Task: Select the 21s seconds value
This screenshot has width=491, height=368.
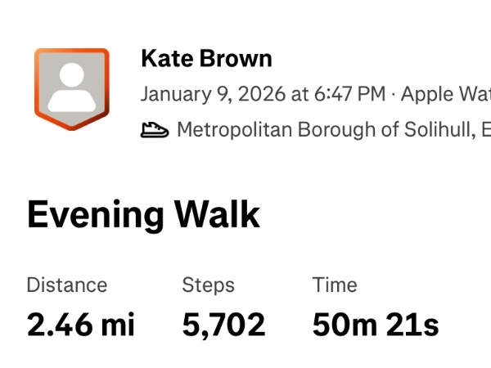Action: pyautogui.click(x=414, y=325)
